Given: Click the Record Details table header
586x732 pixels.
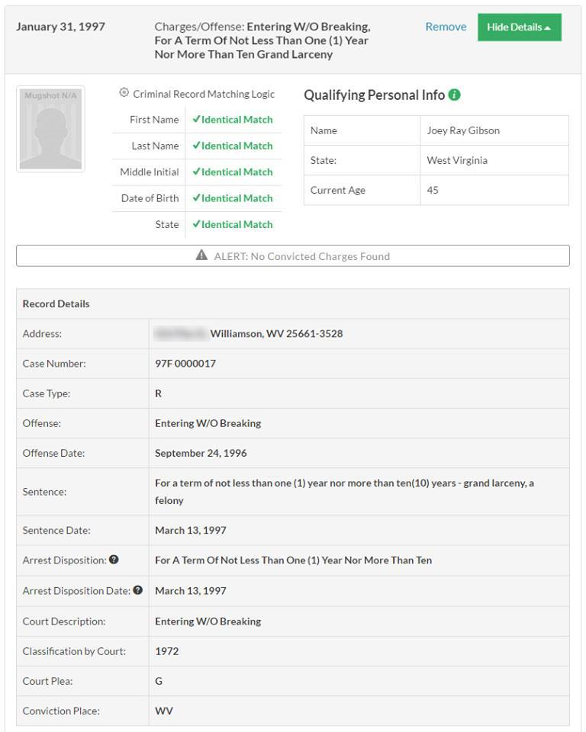Looking at the screenshot, I should point(56,303).
